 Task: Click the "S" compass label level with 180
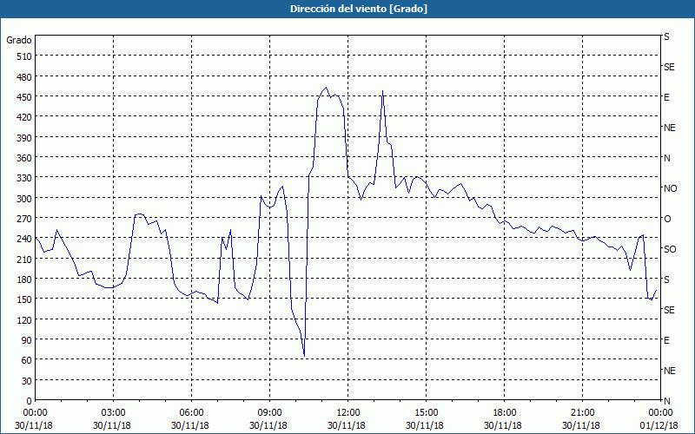[x=666, y=279]
